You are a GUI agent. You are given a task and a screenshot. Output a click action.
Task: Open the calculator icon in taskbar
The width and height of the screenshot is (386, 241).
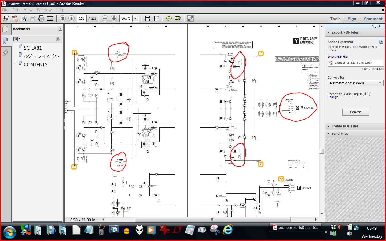(190, 230)
